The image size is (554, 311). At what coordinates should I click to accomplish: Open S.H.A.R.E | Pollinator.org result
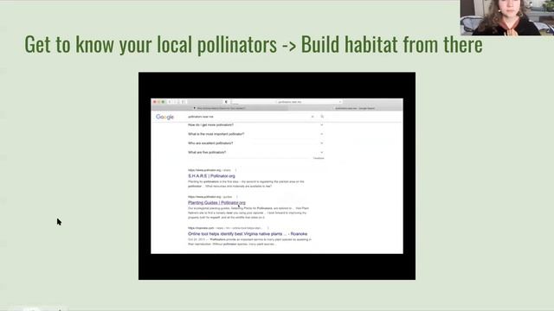(211, 176)
